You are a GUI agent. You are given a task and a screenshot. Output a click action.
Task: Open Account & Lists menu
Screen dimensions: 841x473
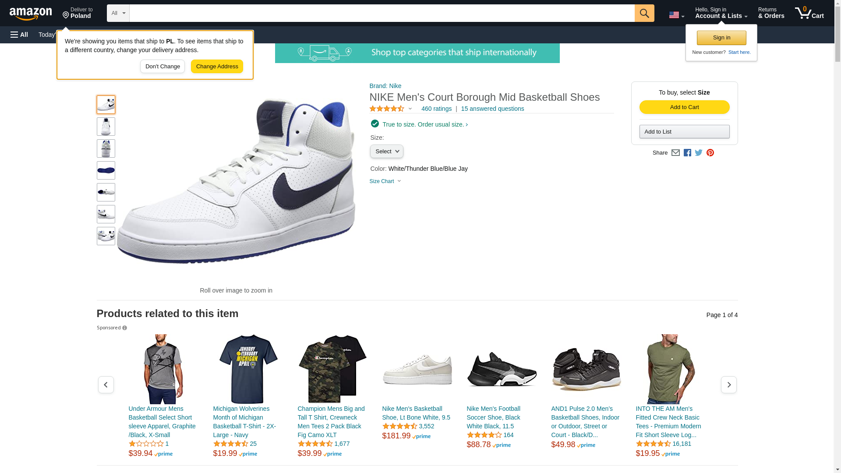coord(721,13)
